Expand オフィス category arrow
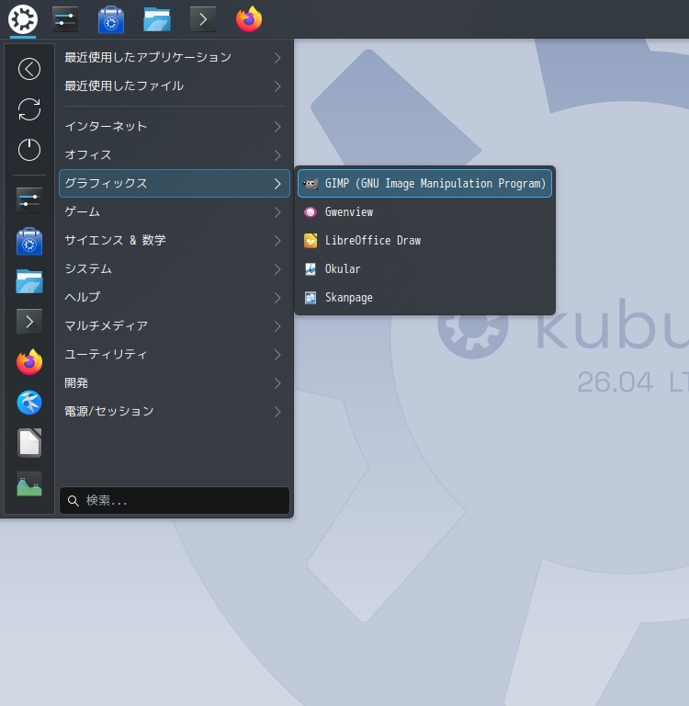The width and height of the screenshot is (689, 706). (277, 155)
